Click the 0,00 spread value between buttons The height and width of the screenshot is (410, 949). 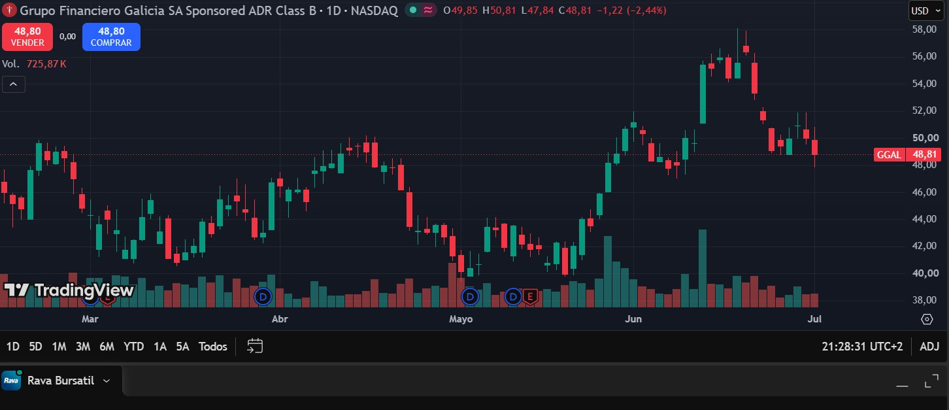(67, 37)
